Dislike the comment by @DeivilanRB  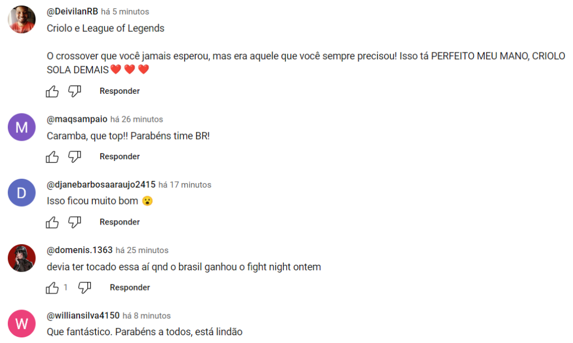tap(74, 91)
